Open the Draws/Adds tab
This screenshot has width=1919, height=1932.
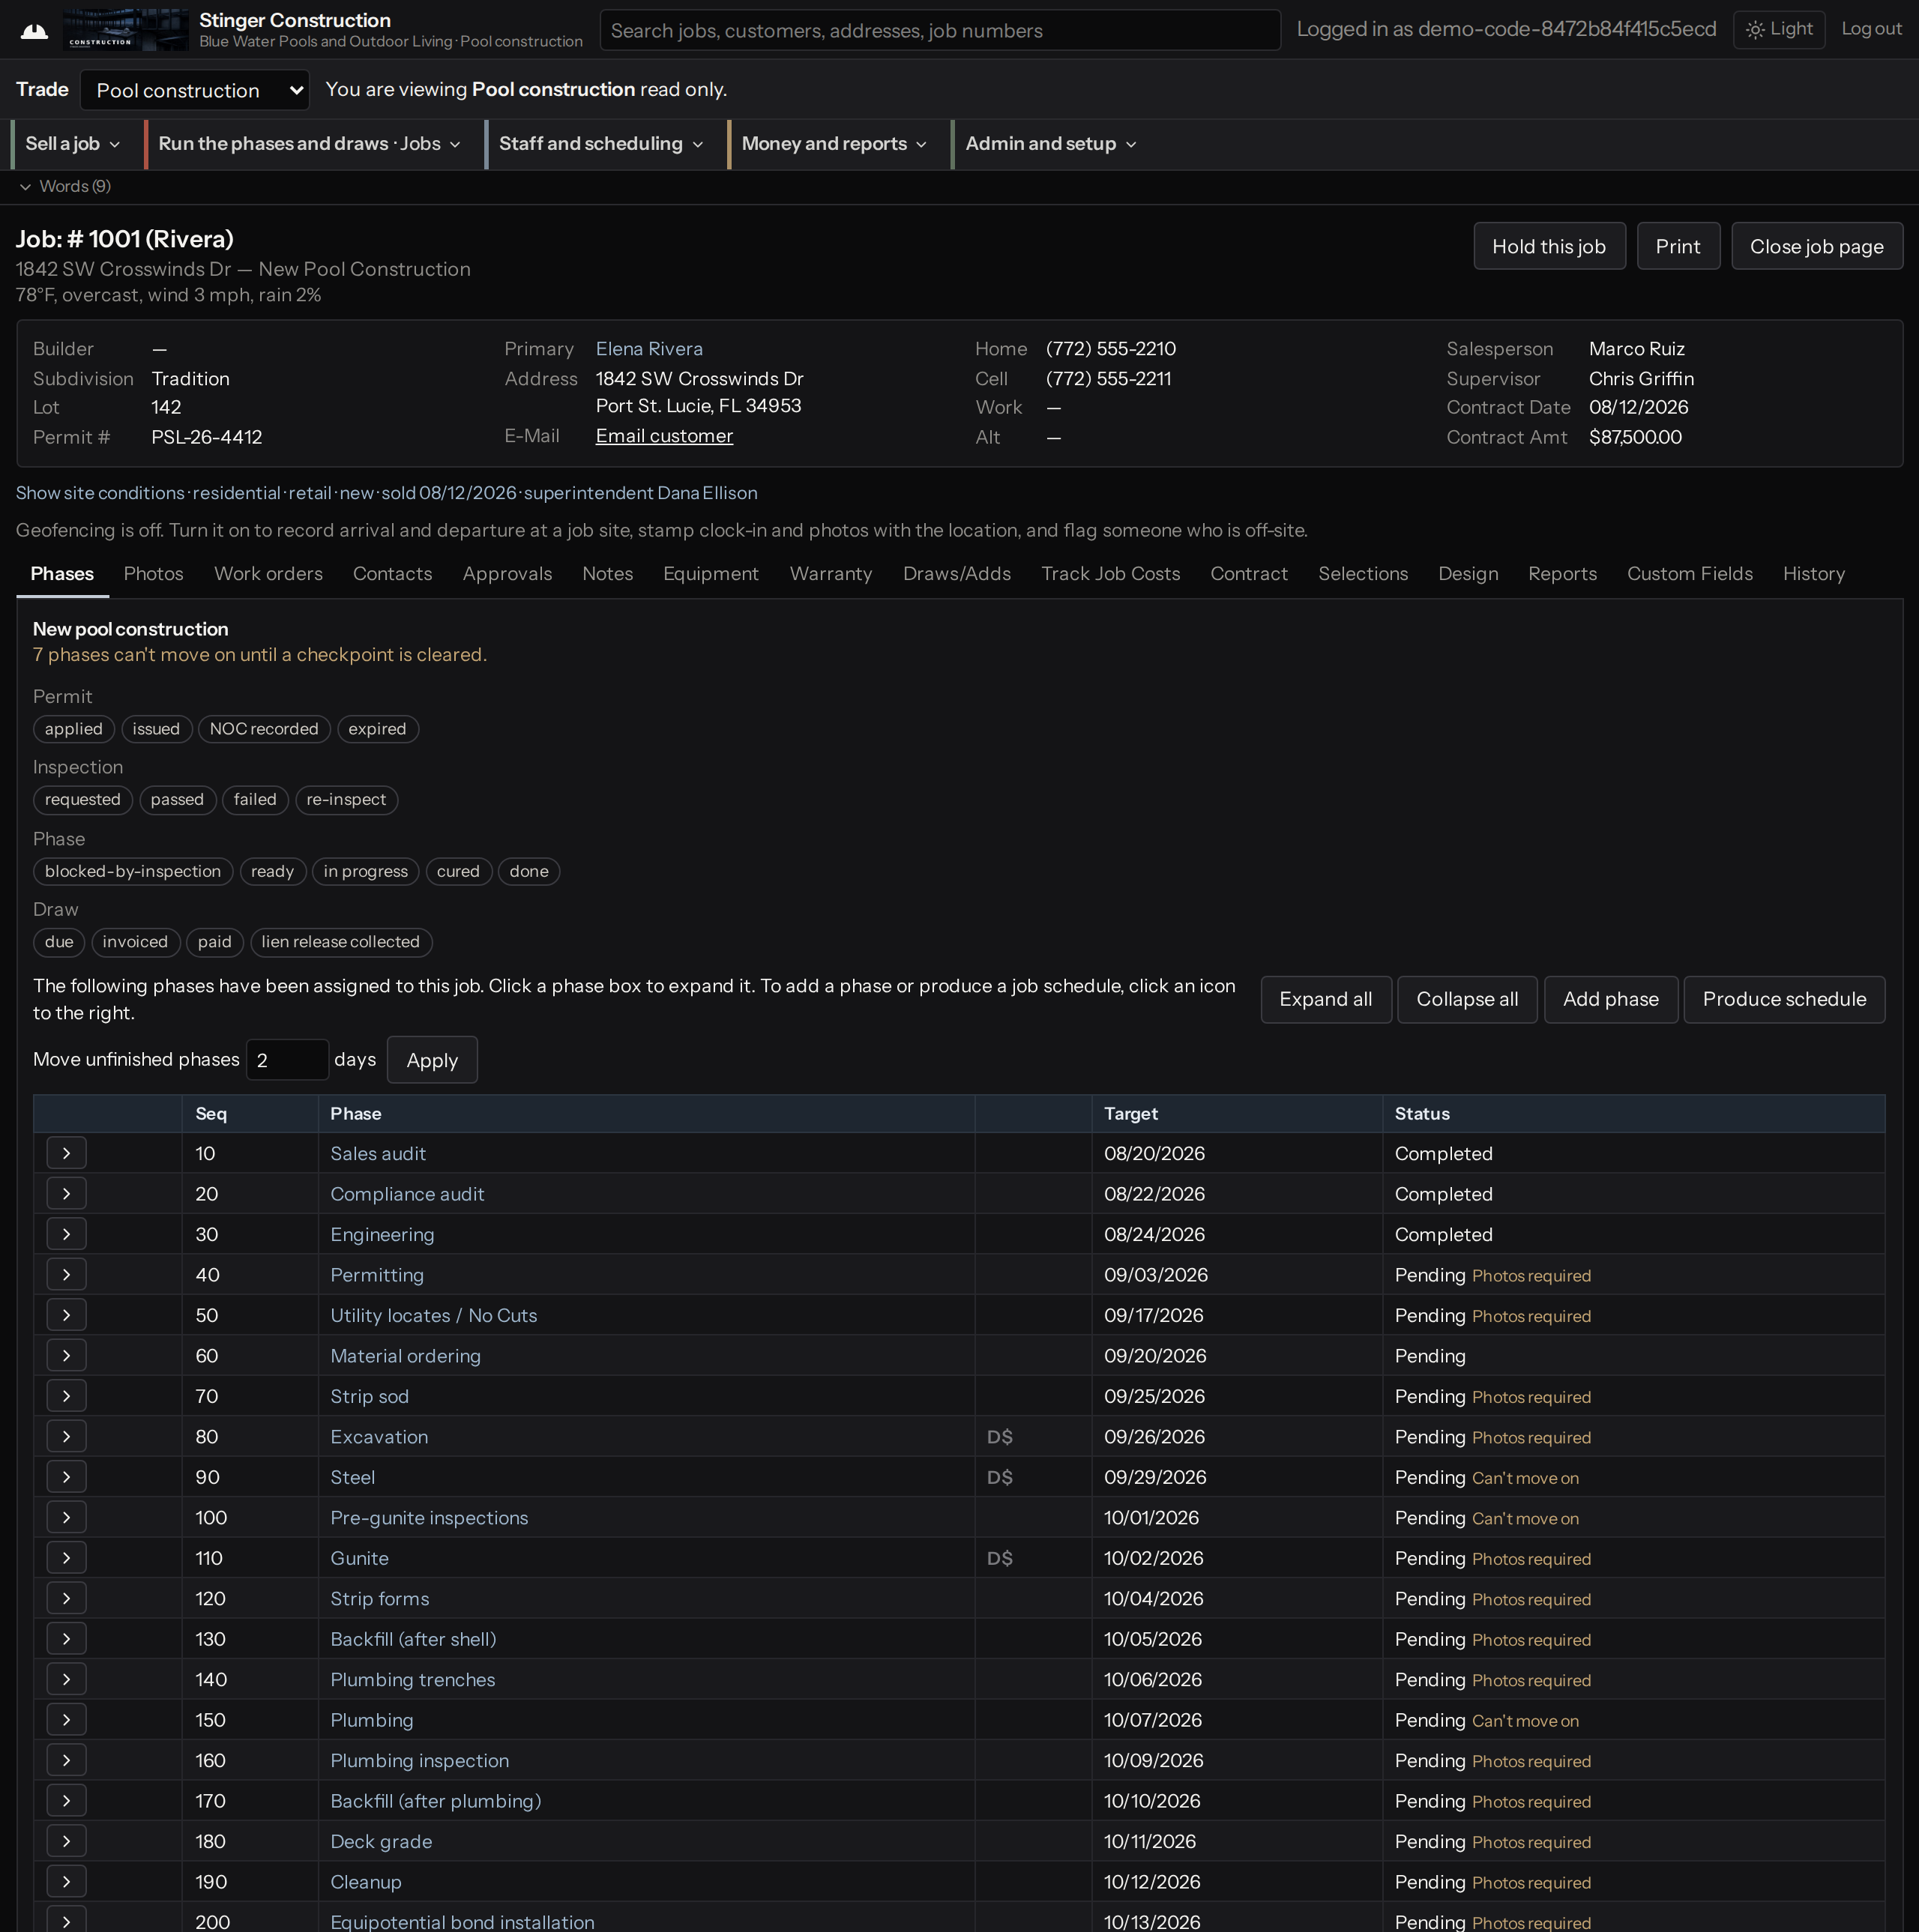point(956,574)
